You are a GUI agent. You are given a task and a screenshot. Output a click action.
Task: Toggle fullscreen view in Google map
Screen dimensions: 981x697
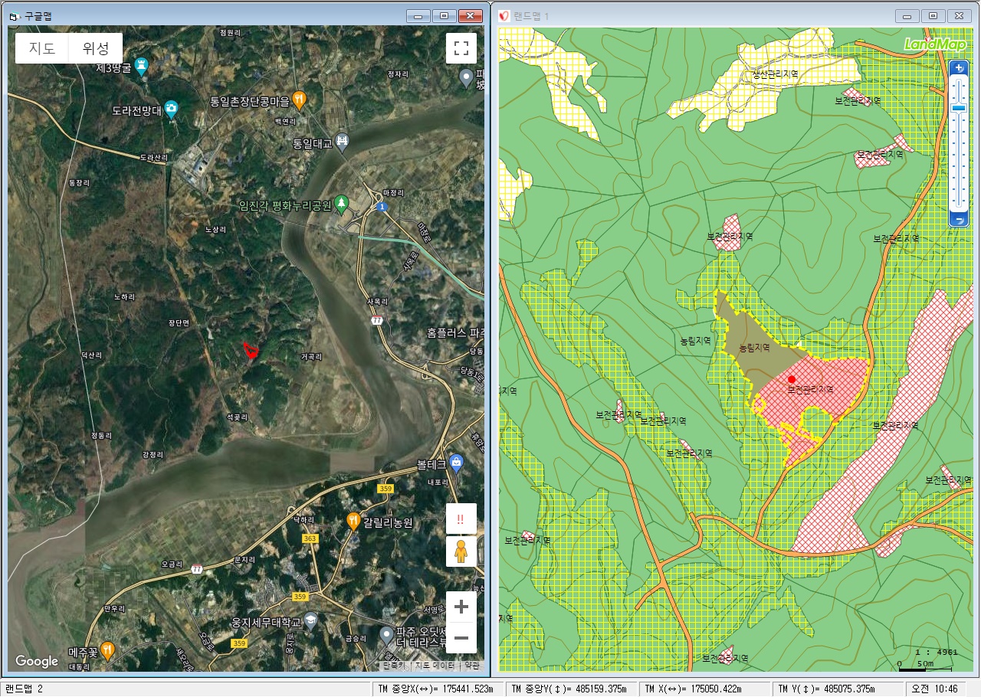[x=461, y=48]
